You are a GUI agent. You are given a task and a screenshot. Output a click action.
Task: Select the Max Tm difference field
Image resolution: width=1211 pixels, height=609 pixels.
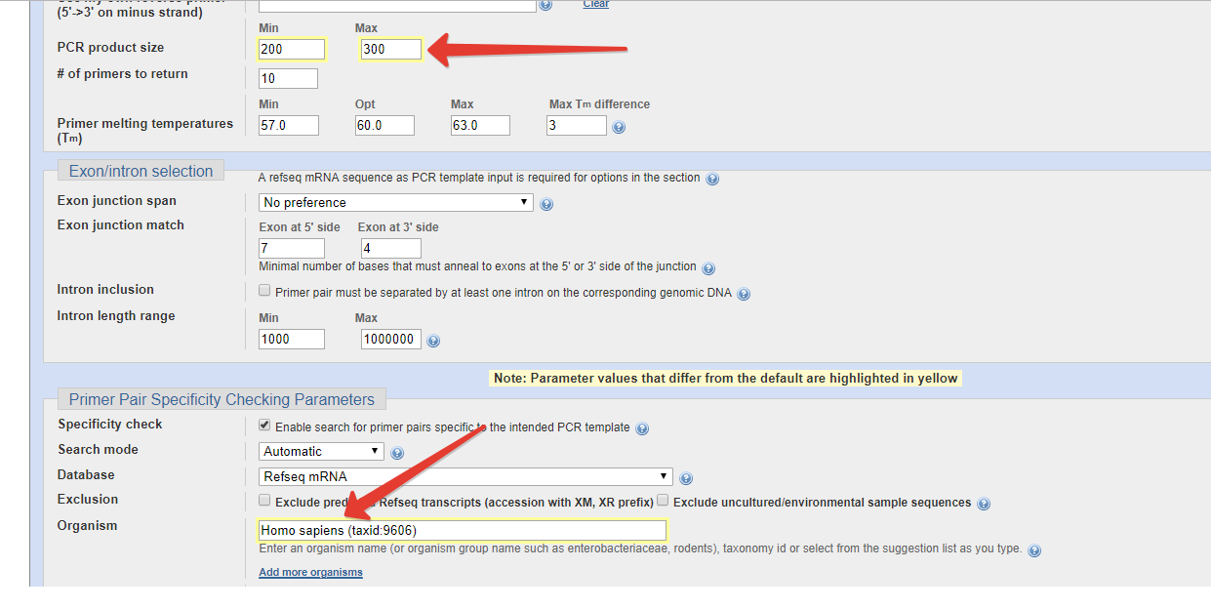(577, 125)
